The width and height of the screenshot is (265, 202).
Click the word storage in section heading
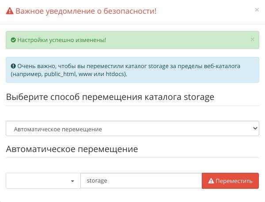[x=199, y=97]
